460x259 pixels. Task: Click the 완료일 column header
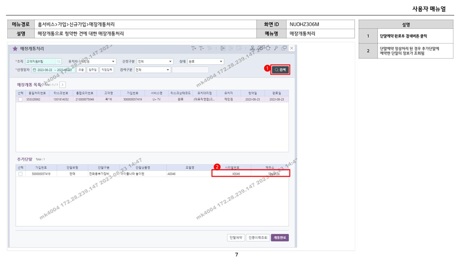point(277,93)
